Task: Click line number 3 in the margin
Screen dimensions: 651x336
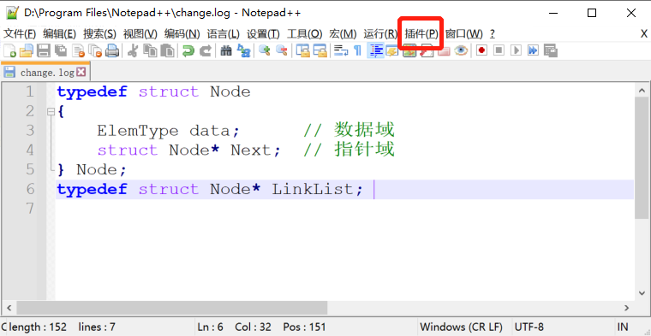Action: (30, 131)
